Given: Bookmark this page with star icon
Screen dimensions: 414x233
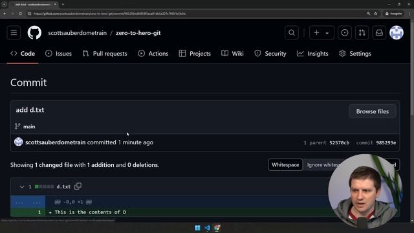Looking at the screenshot, I should pos(375,14).
